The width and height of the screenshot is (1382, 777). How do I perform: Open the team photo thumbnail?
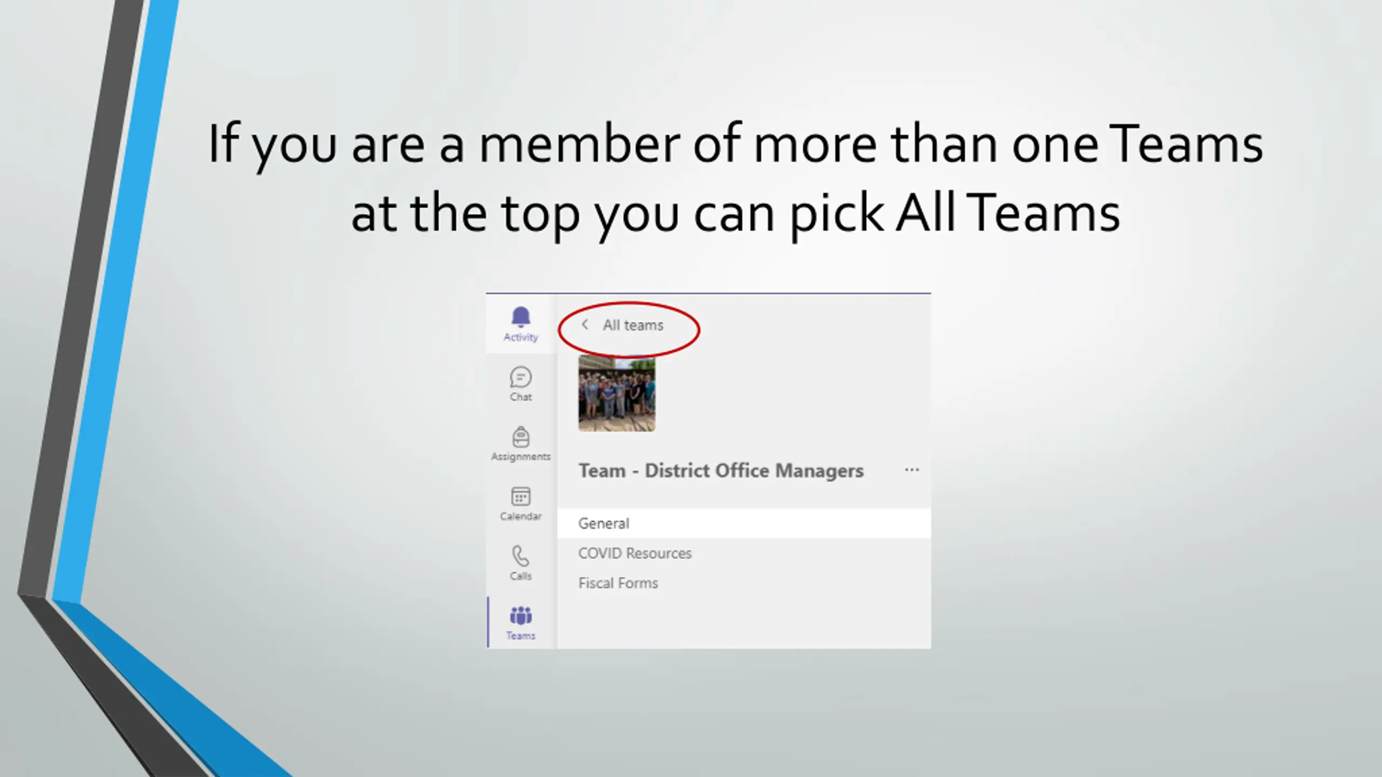click(617, 393)
